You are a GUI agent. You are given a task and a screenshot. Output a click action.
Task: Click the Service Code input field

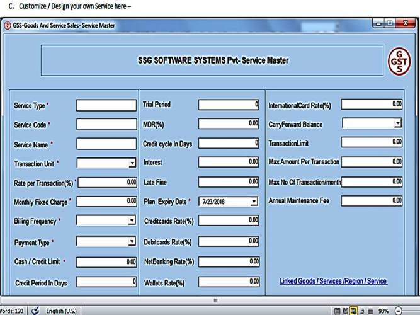[x=106, y=124]
